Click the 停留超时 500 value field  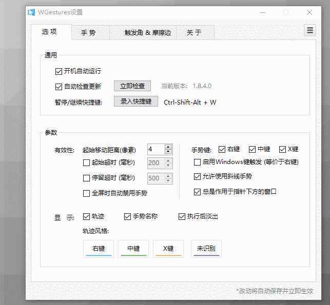[156, 178]
